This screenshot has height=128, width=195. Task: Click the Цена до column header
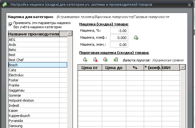(x=114, y=68)
